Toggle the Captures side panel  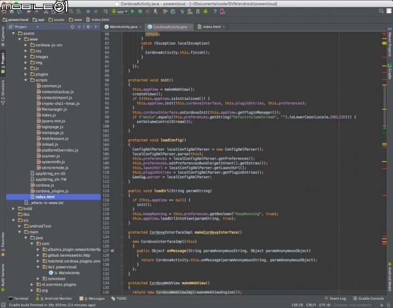point(3,36)
